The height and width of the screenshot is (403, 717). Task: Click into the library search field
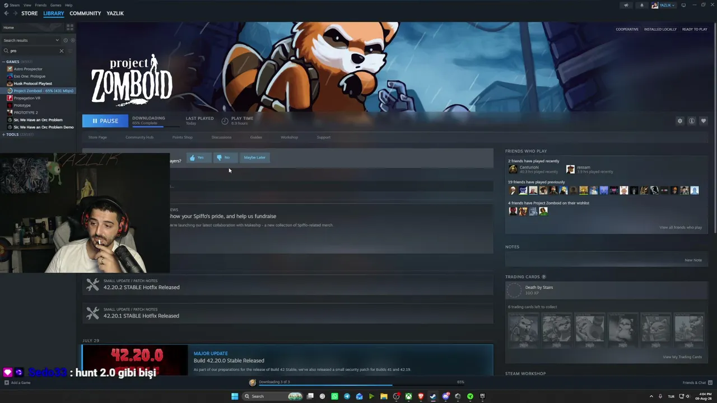click(x=34, y=51)
